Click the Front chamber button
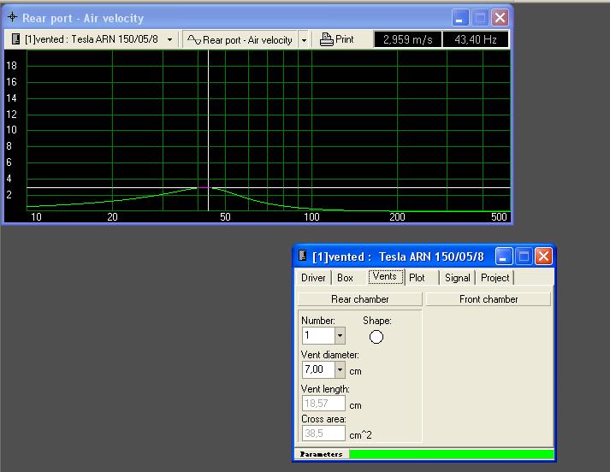The height and width of the screenshot is (472, 610). [x=489, y=299]
